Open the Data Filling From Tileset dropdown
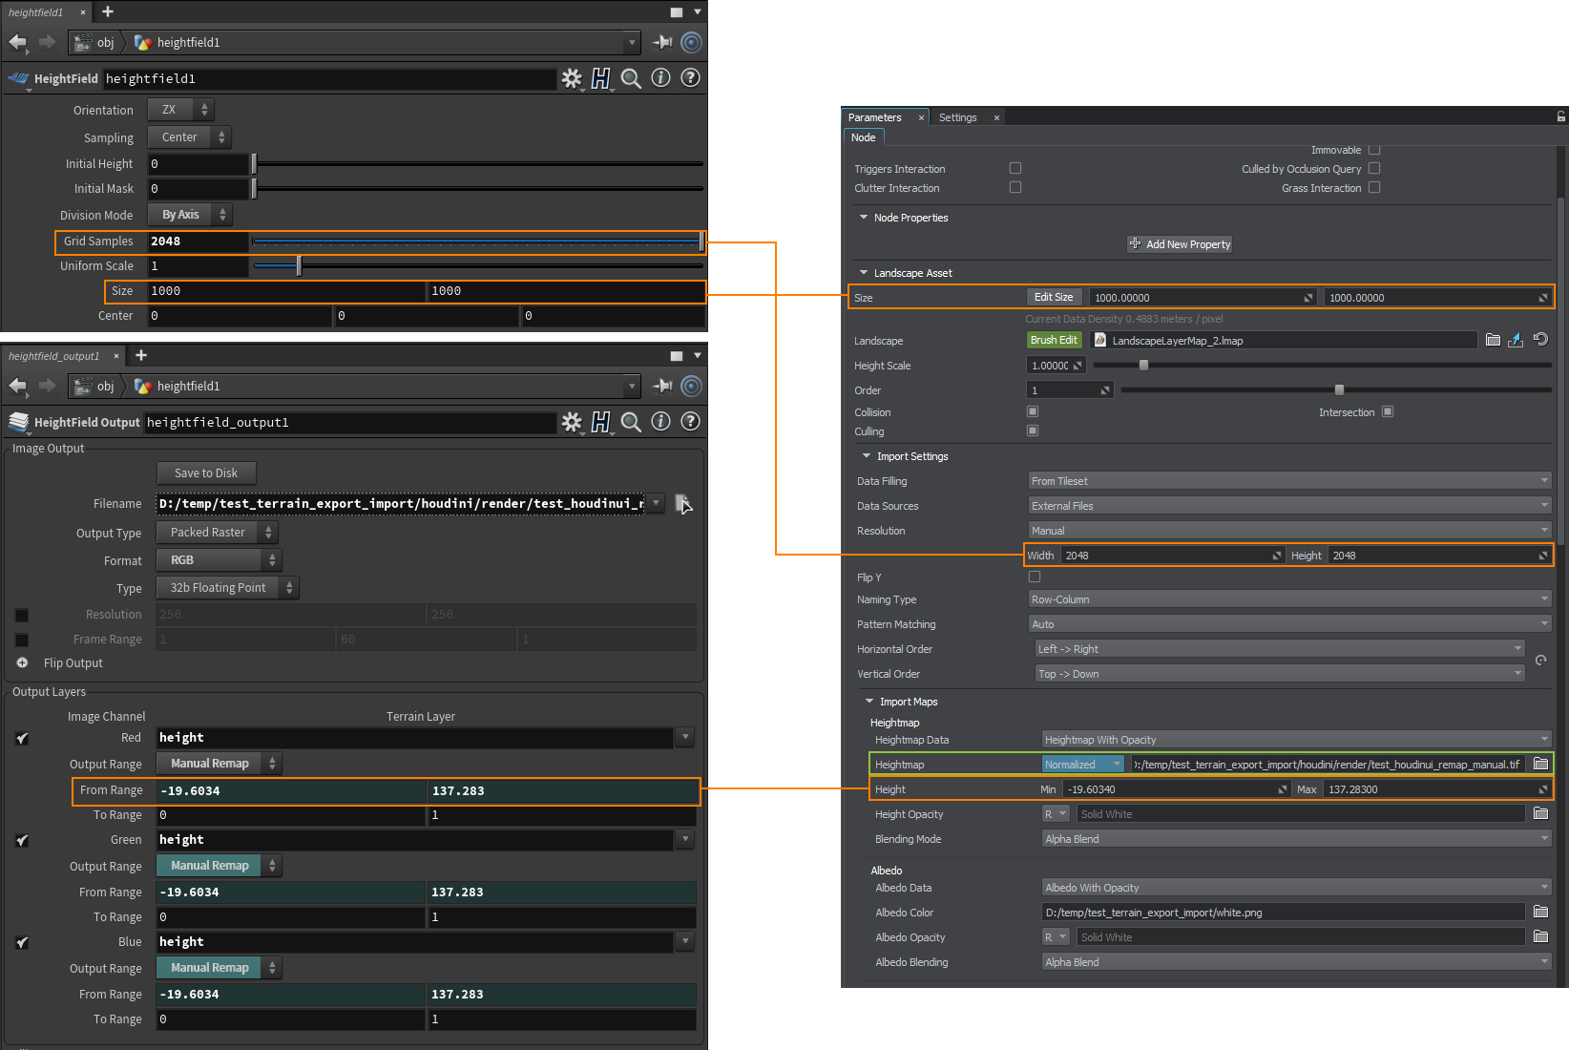This screenshot has width=1569, height=1050. 1288,481
